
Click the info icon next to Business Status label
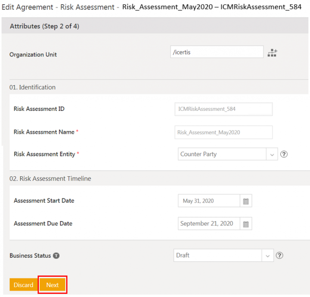(56, 256)
